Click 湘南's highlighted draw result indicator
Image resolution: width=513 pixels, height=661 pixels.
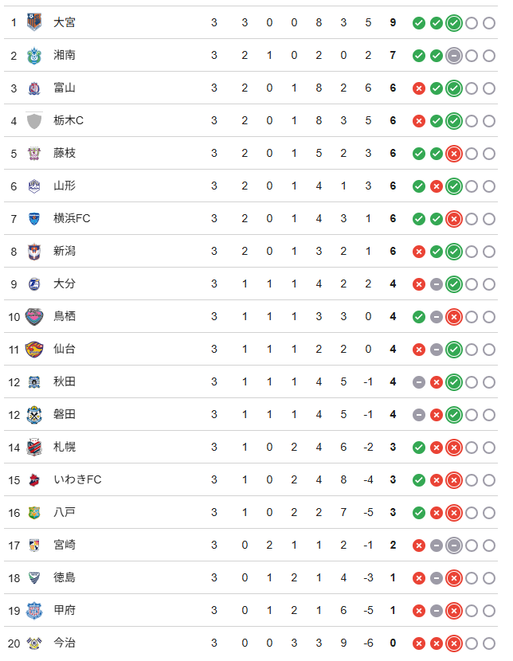coord(454,56)
